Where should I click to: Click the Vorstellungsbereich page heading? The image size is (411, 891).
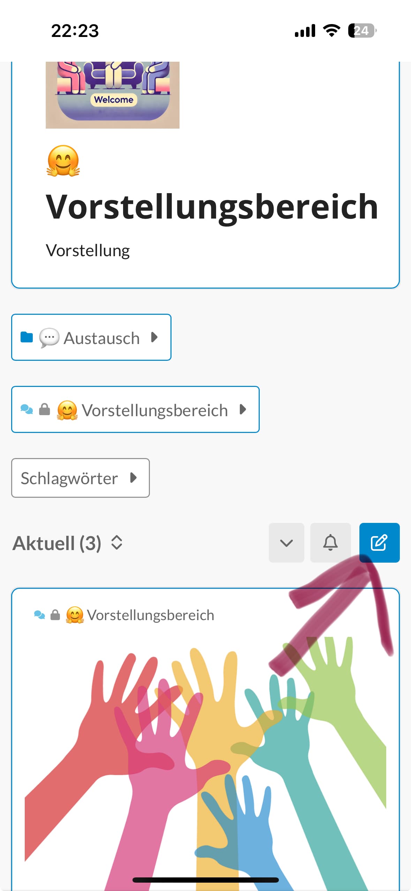pyautogui.click(x=212, y=207)
